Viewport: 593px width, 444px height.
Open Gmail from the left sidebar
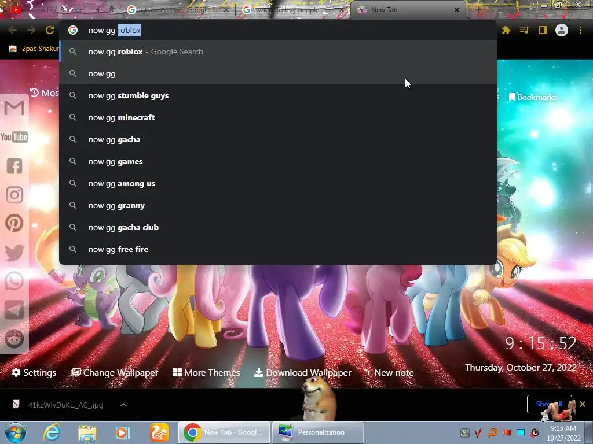14,108
